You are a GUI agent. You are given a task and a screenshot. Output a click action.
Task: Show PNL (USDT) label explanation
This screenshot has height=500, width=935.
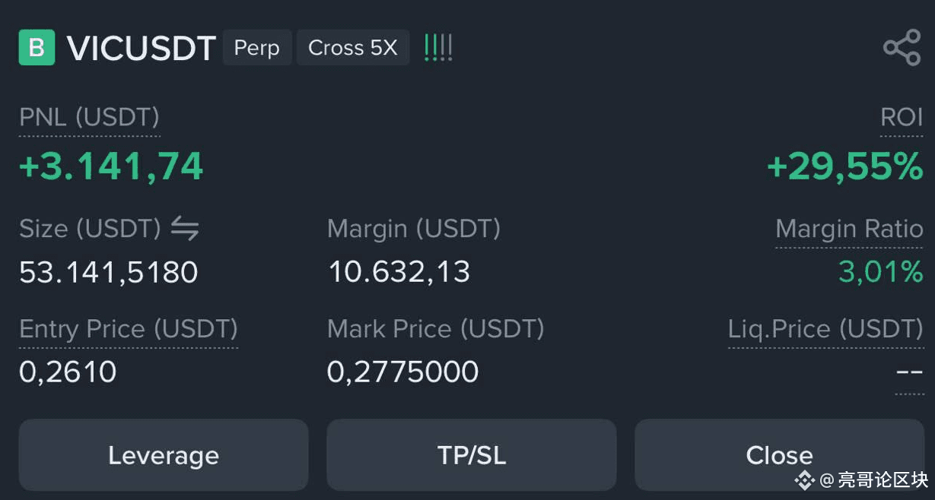point(89,118)
